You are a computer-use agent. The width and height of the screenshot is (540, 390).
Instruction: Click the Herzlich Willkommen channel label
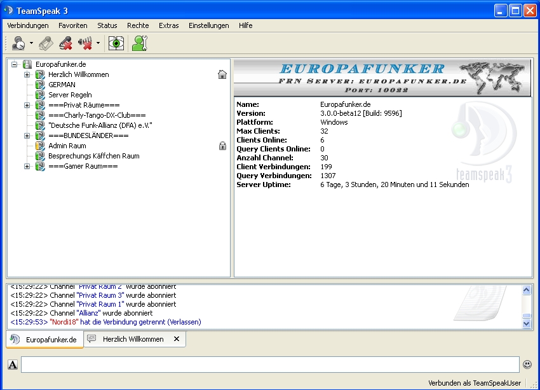79,74
